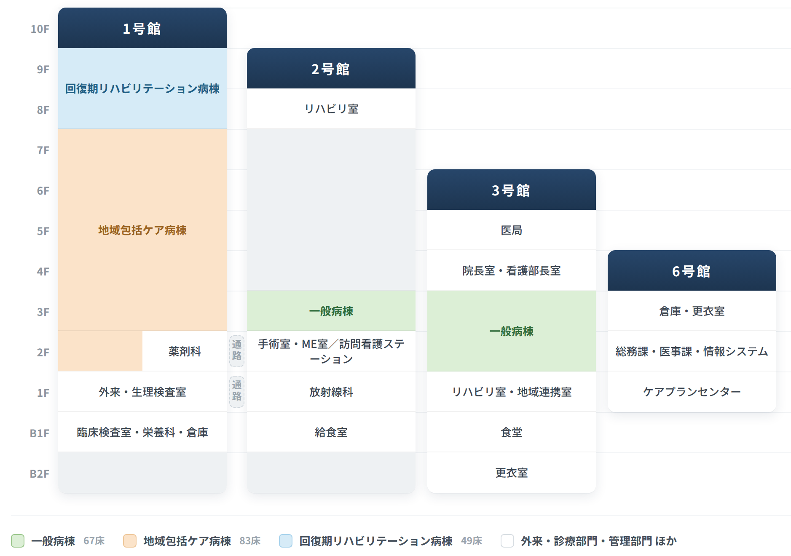The image size is (791, 556).
Task: Click the B2F floor label
Action: pos(40,473)
